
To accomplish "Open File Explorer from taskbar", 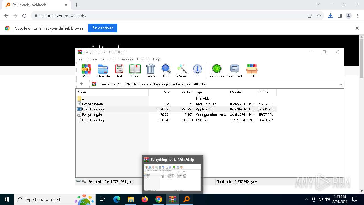I will click(x=131, y=199).
